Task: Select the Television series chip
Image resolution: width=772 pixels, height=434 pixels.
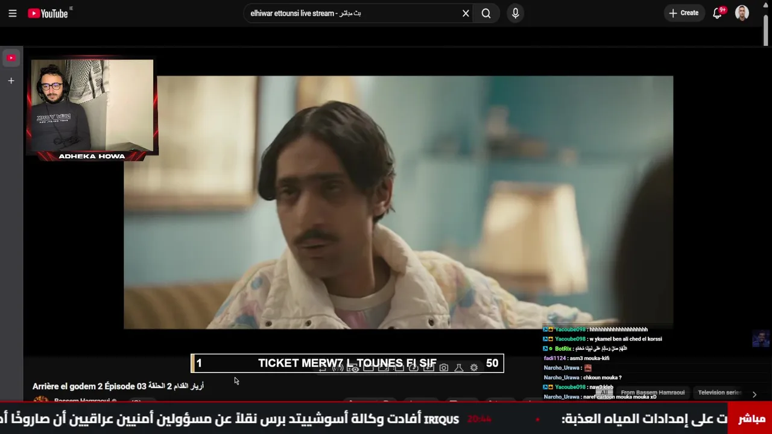Action: [x=719, y=392]
